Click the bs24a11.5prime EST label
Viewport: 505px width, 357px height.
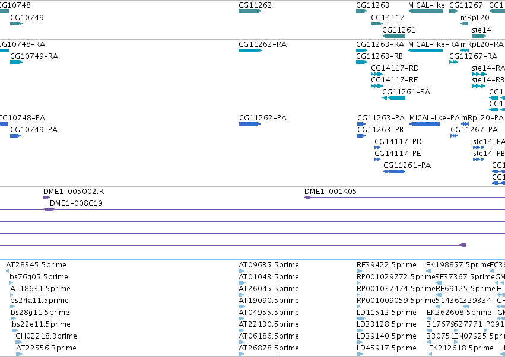tap(39, 301)
